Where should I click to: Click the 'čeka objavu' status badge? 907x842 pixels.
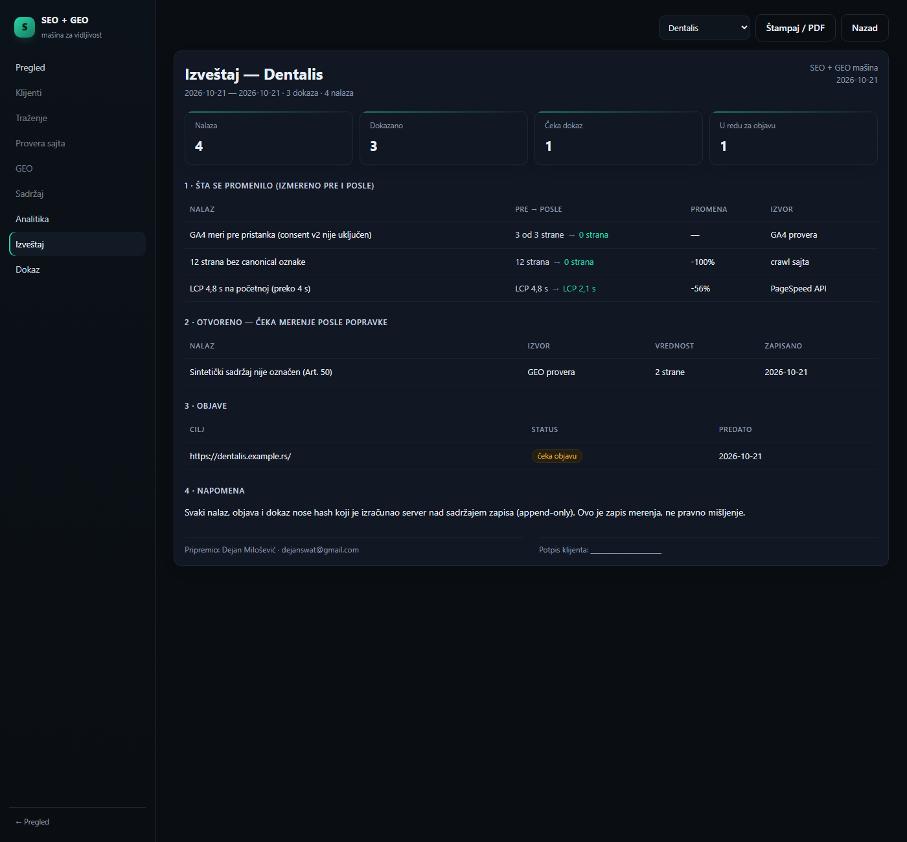click(557, 456)
